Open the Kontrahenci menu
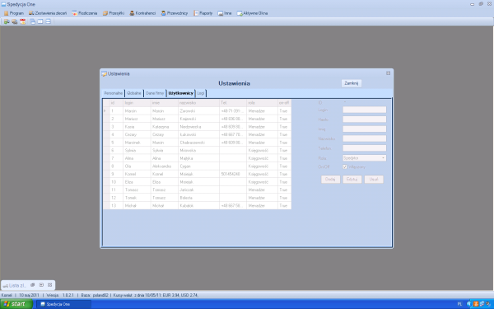Screen dimensions: 494x309 coord(142,13)
